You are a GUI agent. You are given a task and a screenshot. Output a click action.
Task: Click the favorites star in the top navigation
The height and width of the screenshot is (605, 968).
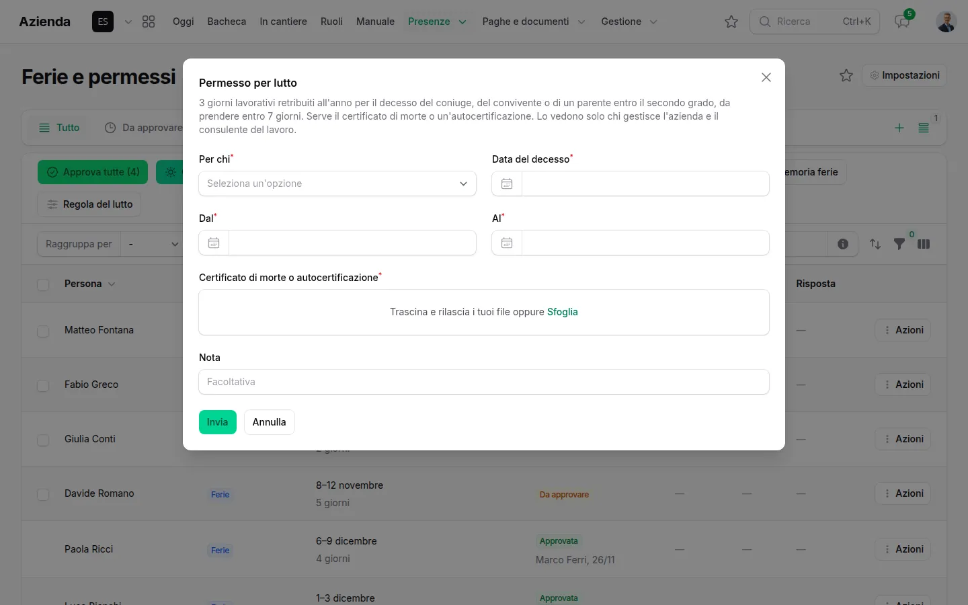click(x=731, y=22)
